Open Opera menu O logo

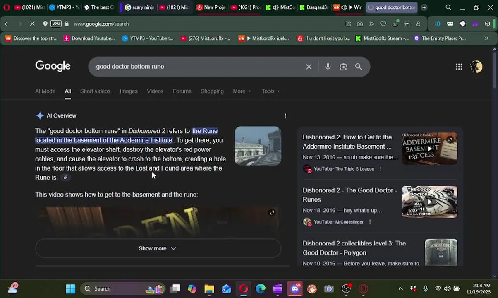[x=6, y=7]
